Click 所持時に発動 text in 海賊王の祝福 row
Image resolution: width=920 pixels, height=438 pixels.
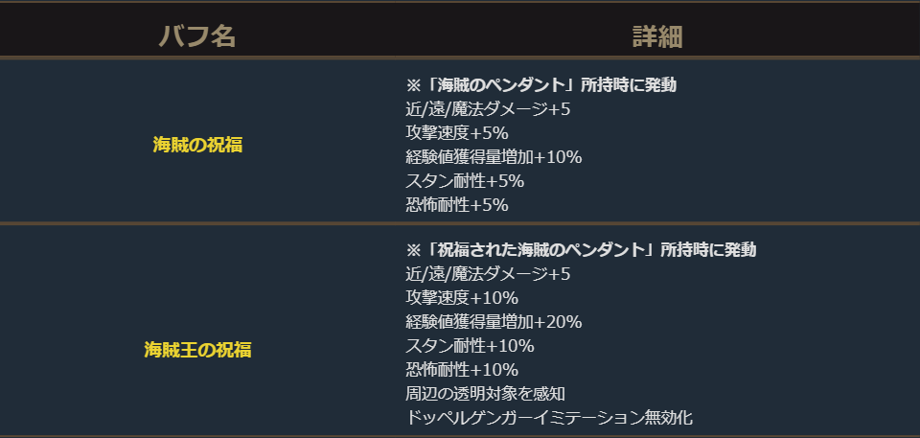[707, 250]
